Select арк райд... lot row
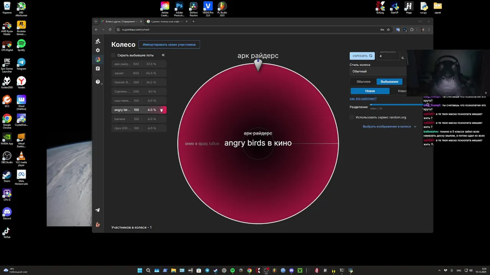490x275 pixels. (139, 64)
